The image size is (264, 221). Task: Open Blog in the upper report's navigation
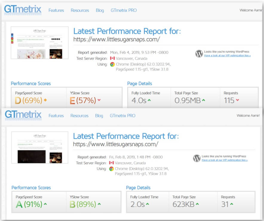[x=100, y=10]
